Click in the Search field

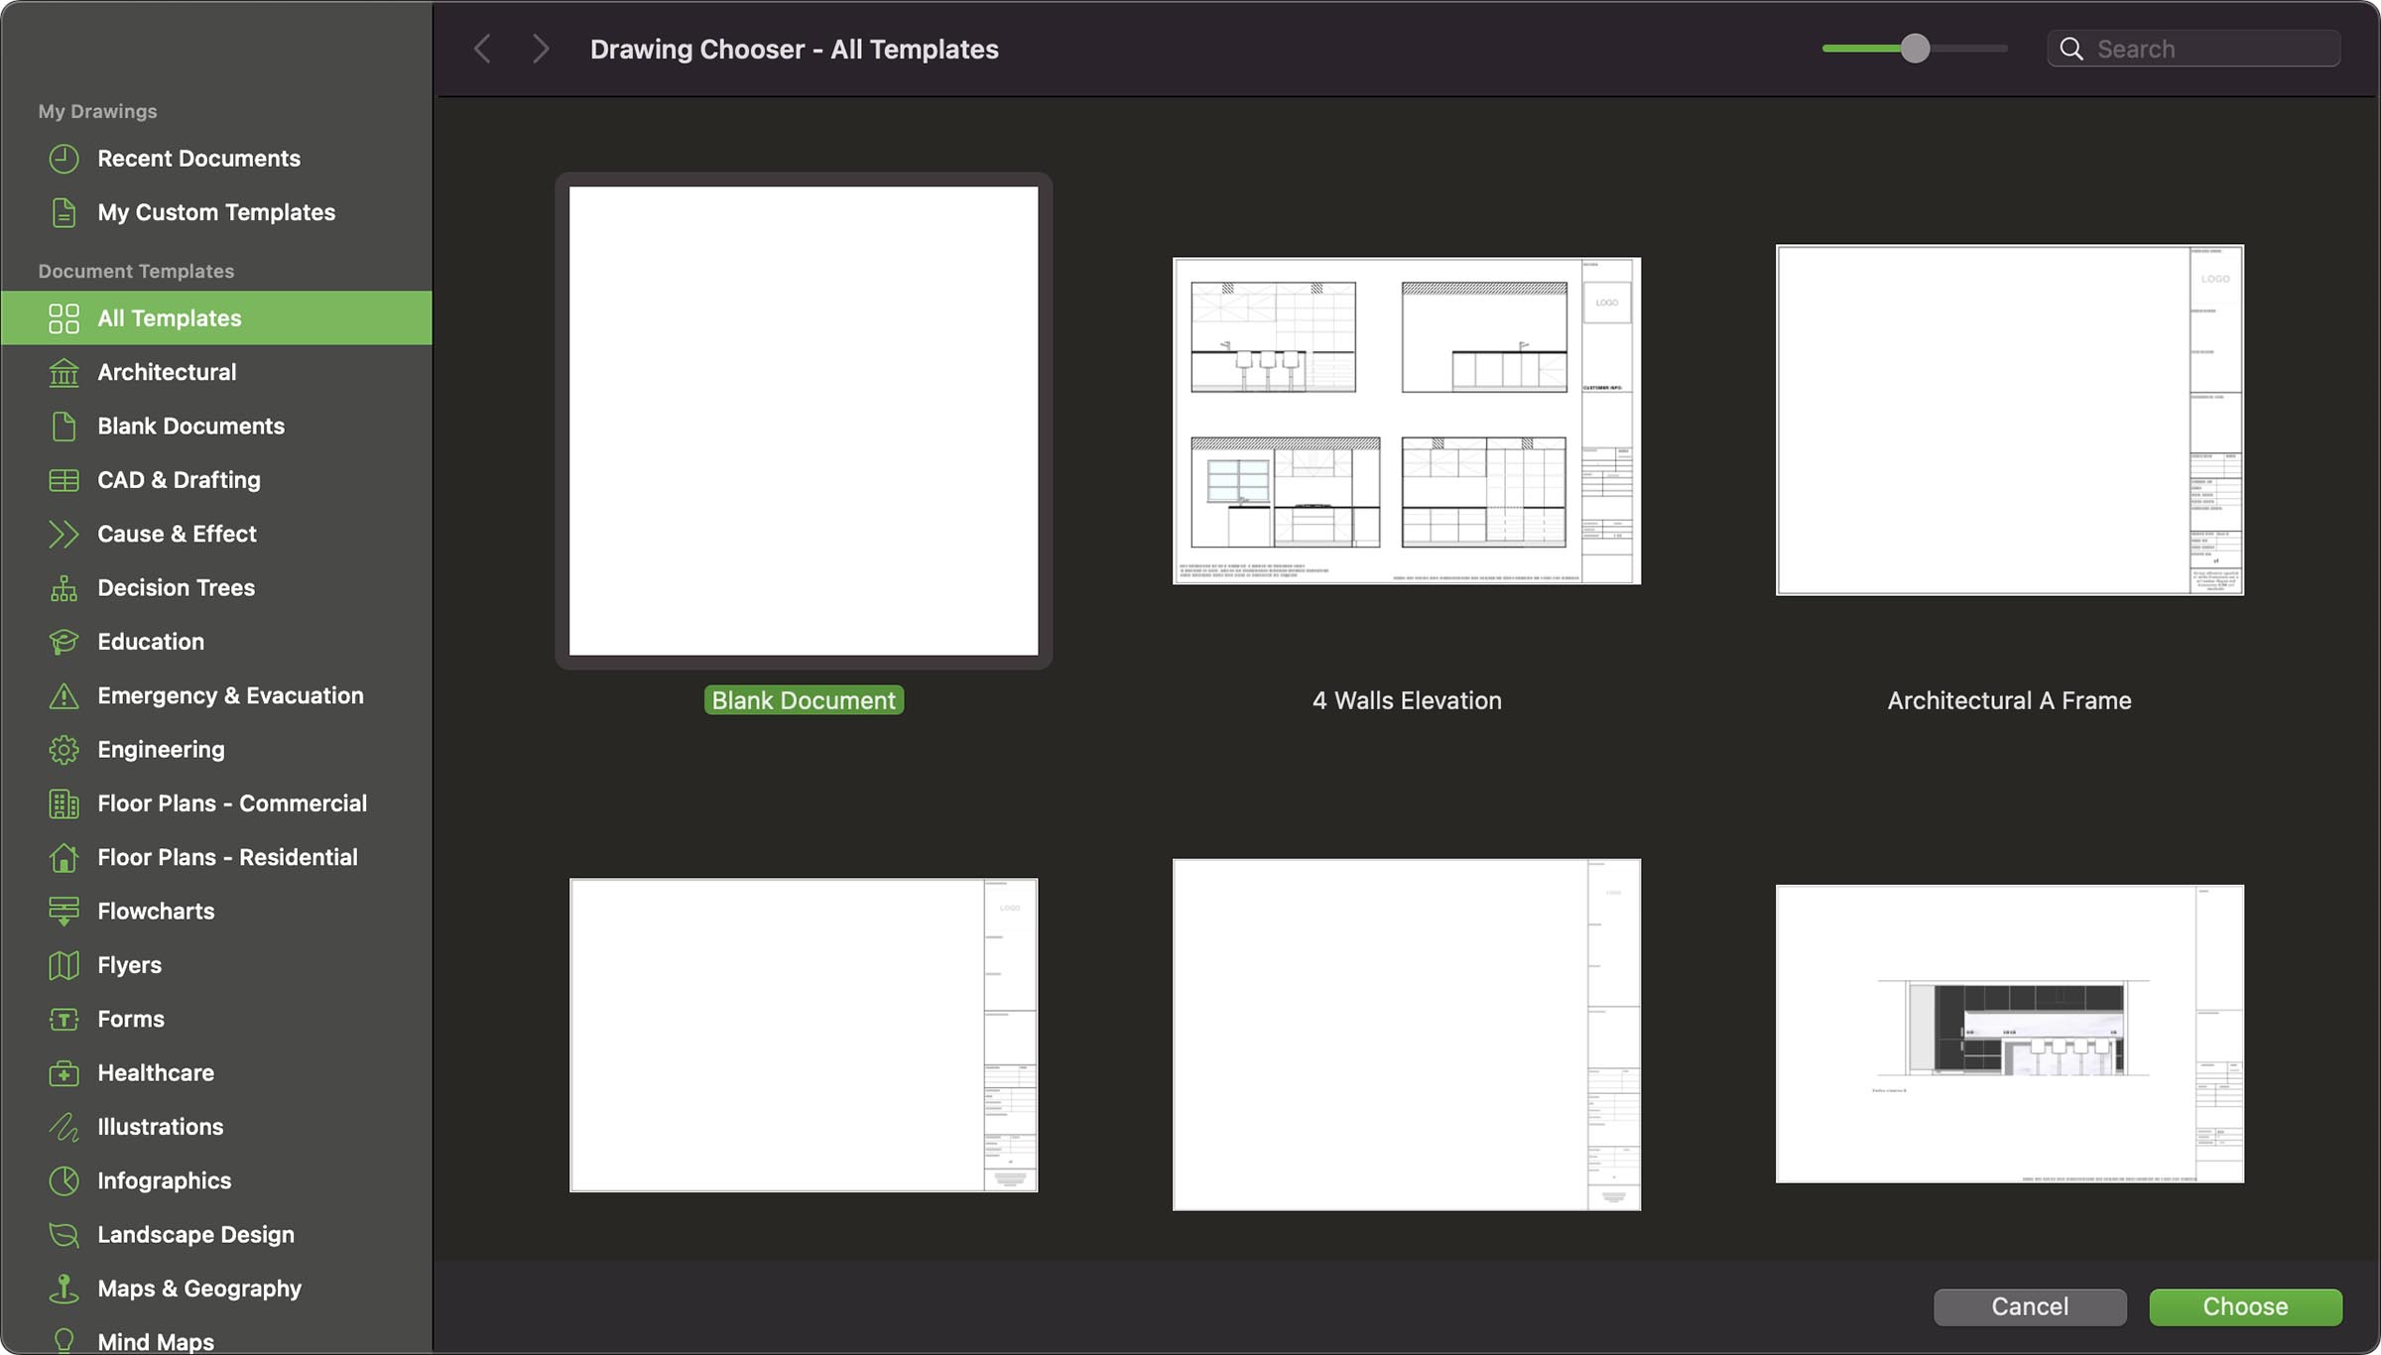2212,50
